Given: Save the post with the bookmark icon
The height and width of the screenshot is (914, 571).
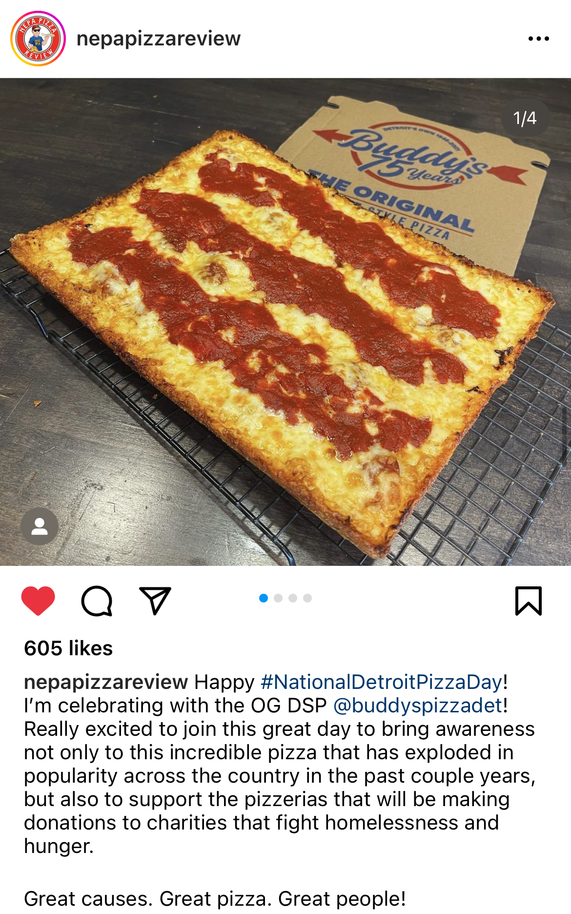Looking at the screenshot, I should point(529,601).
